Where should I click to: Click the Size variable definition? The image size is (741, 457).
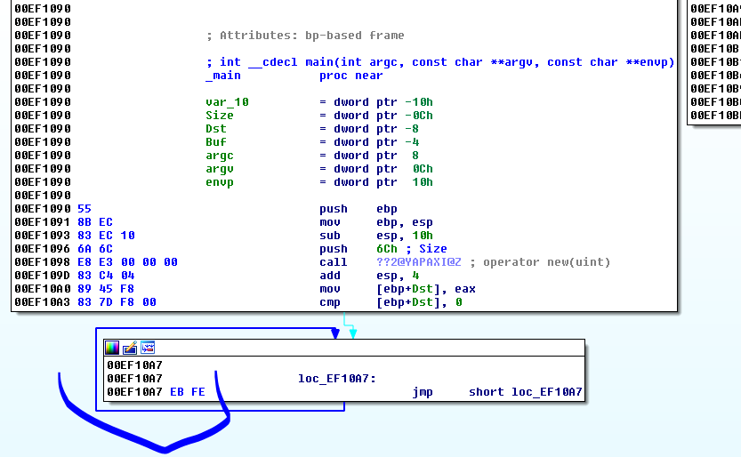coord(220,116)
